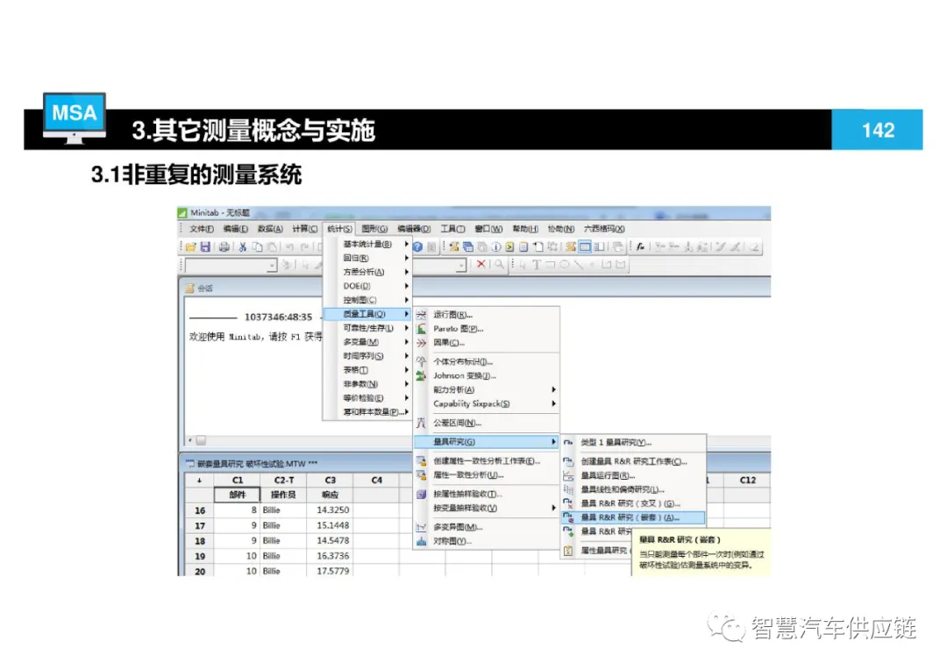
Task: Open the 统计(S) menu
Action: pos(339,229)
